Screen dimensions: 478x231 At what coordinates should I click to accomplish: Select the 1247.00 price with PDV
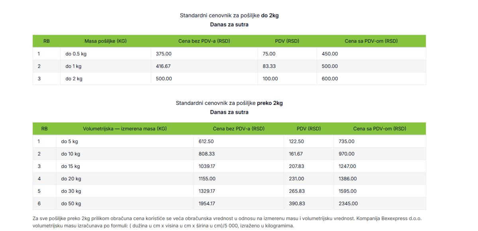coord(347,166)
